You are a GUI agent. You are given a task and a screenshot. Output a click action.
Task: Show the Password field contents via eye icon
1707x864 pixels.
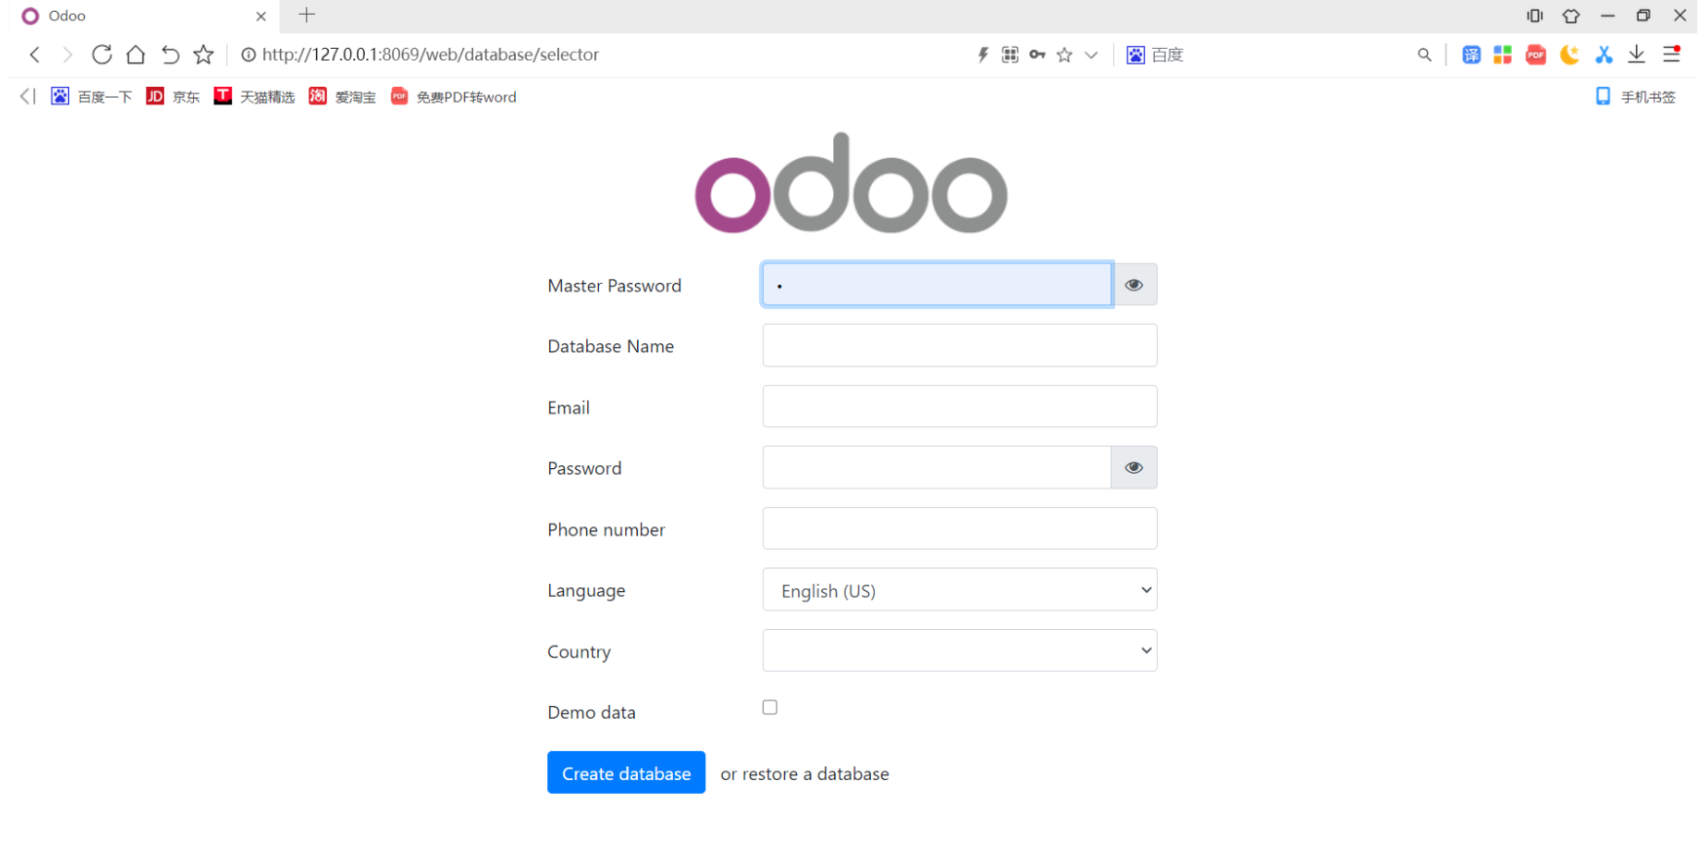point(1133,467)
